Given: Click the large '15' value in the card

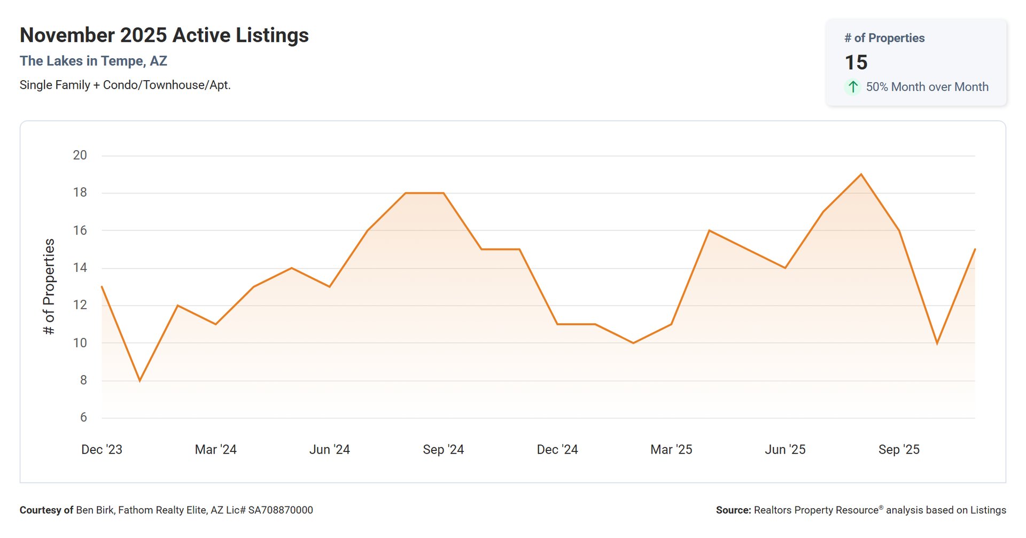Looking at the screenshot, I should 856,63.
